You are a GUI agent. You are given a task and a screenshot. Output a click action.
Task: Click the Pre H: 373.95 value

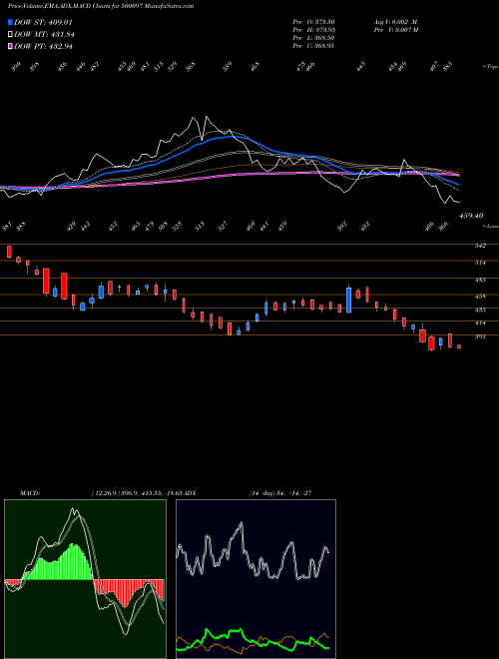click(x=313, y=29)
